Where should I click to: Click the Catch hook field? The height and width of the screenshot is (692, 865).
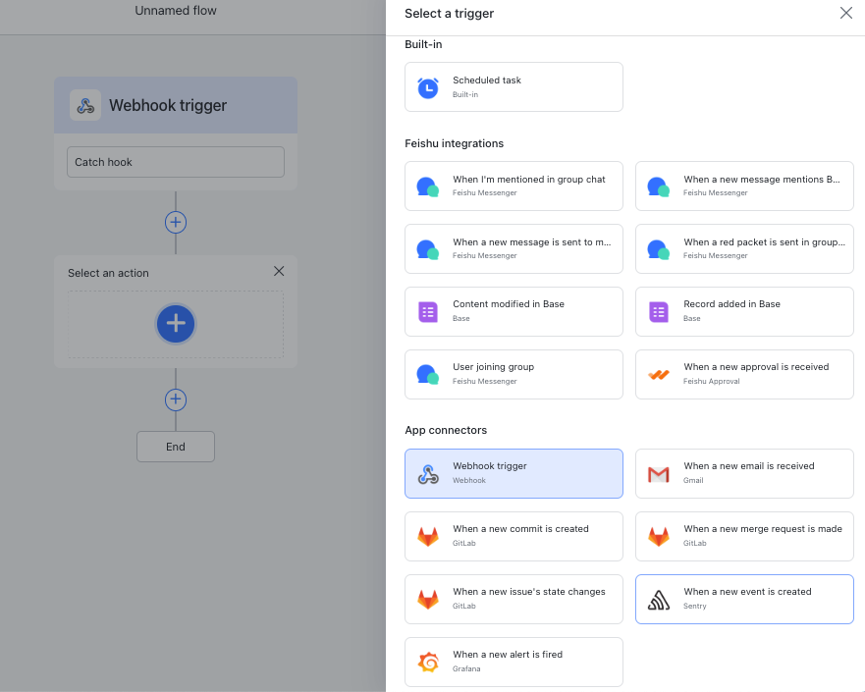[176, 162]
